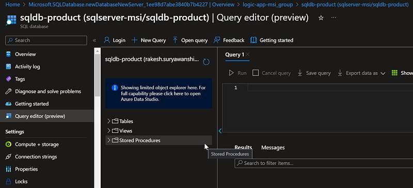Click the Overview sidebar icon

9,54
